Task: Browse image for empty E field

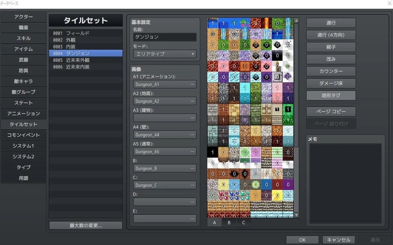Action: click(x=192, y=218)
